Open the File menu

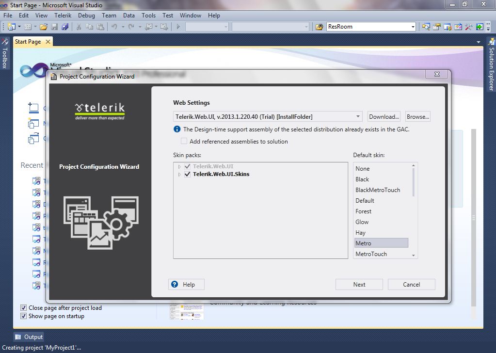8,16
